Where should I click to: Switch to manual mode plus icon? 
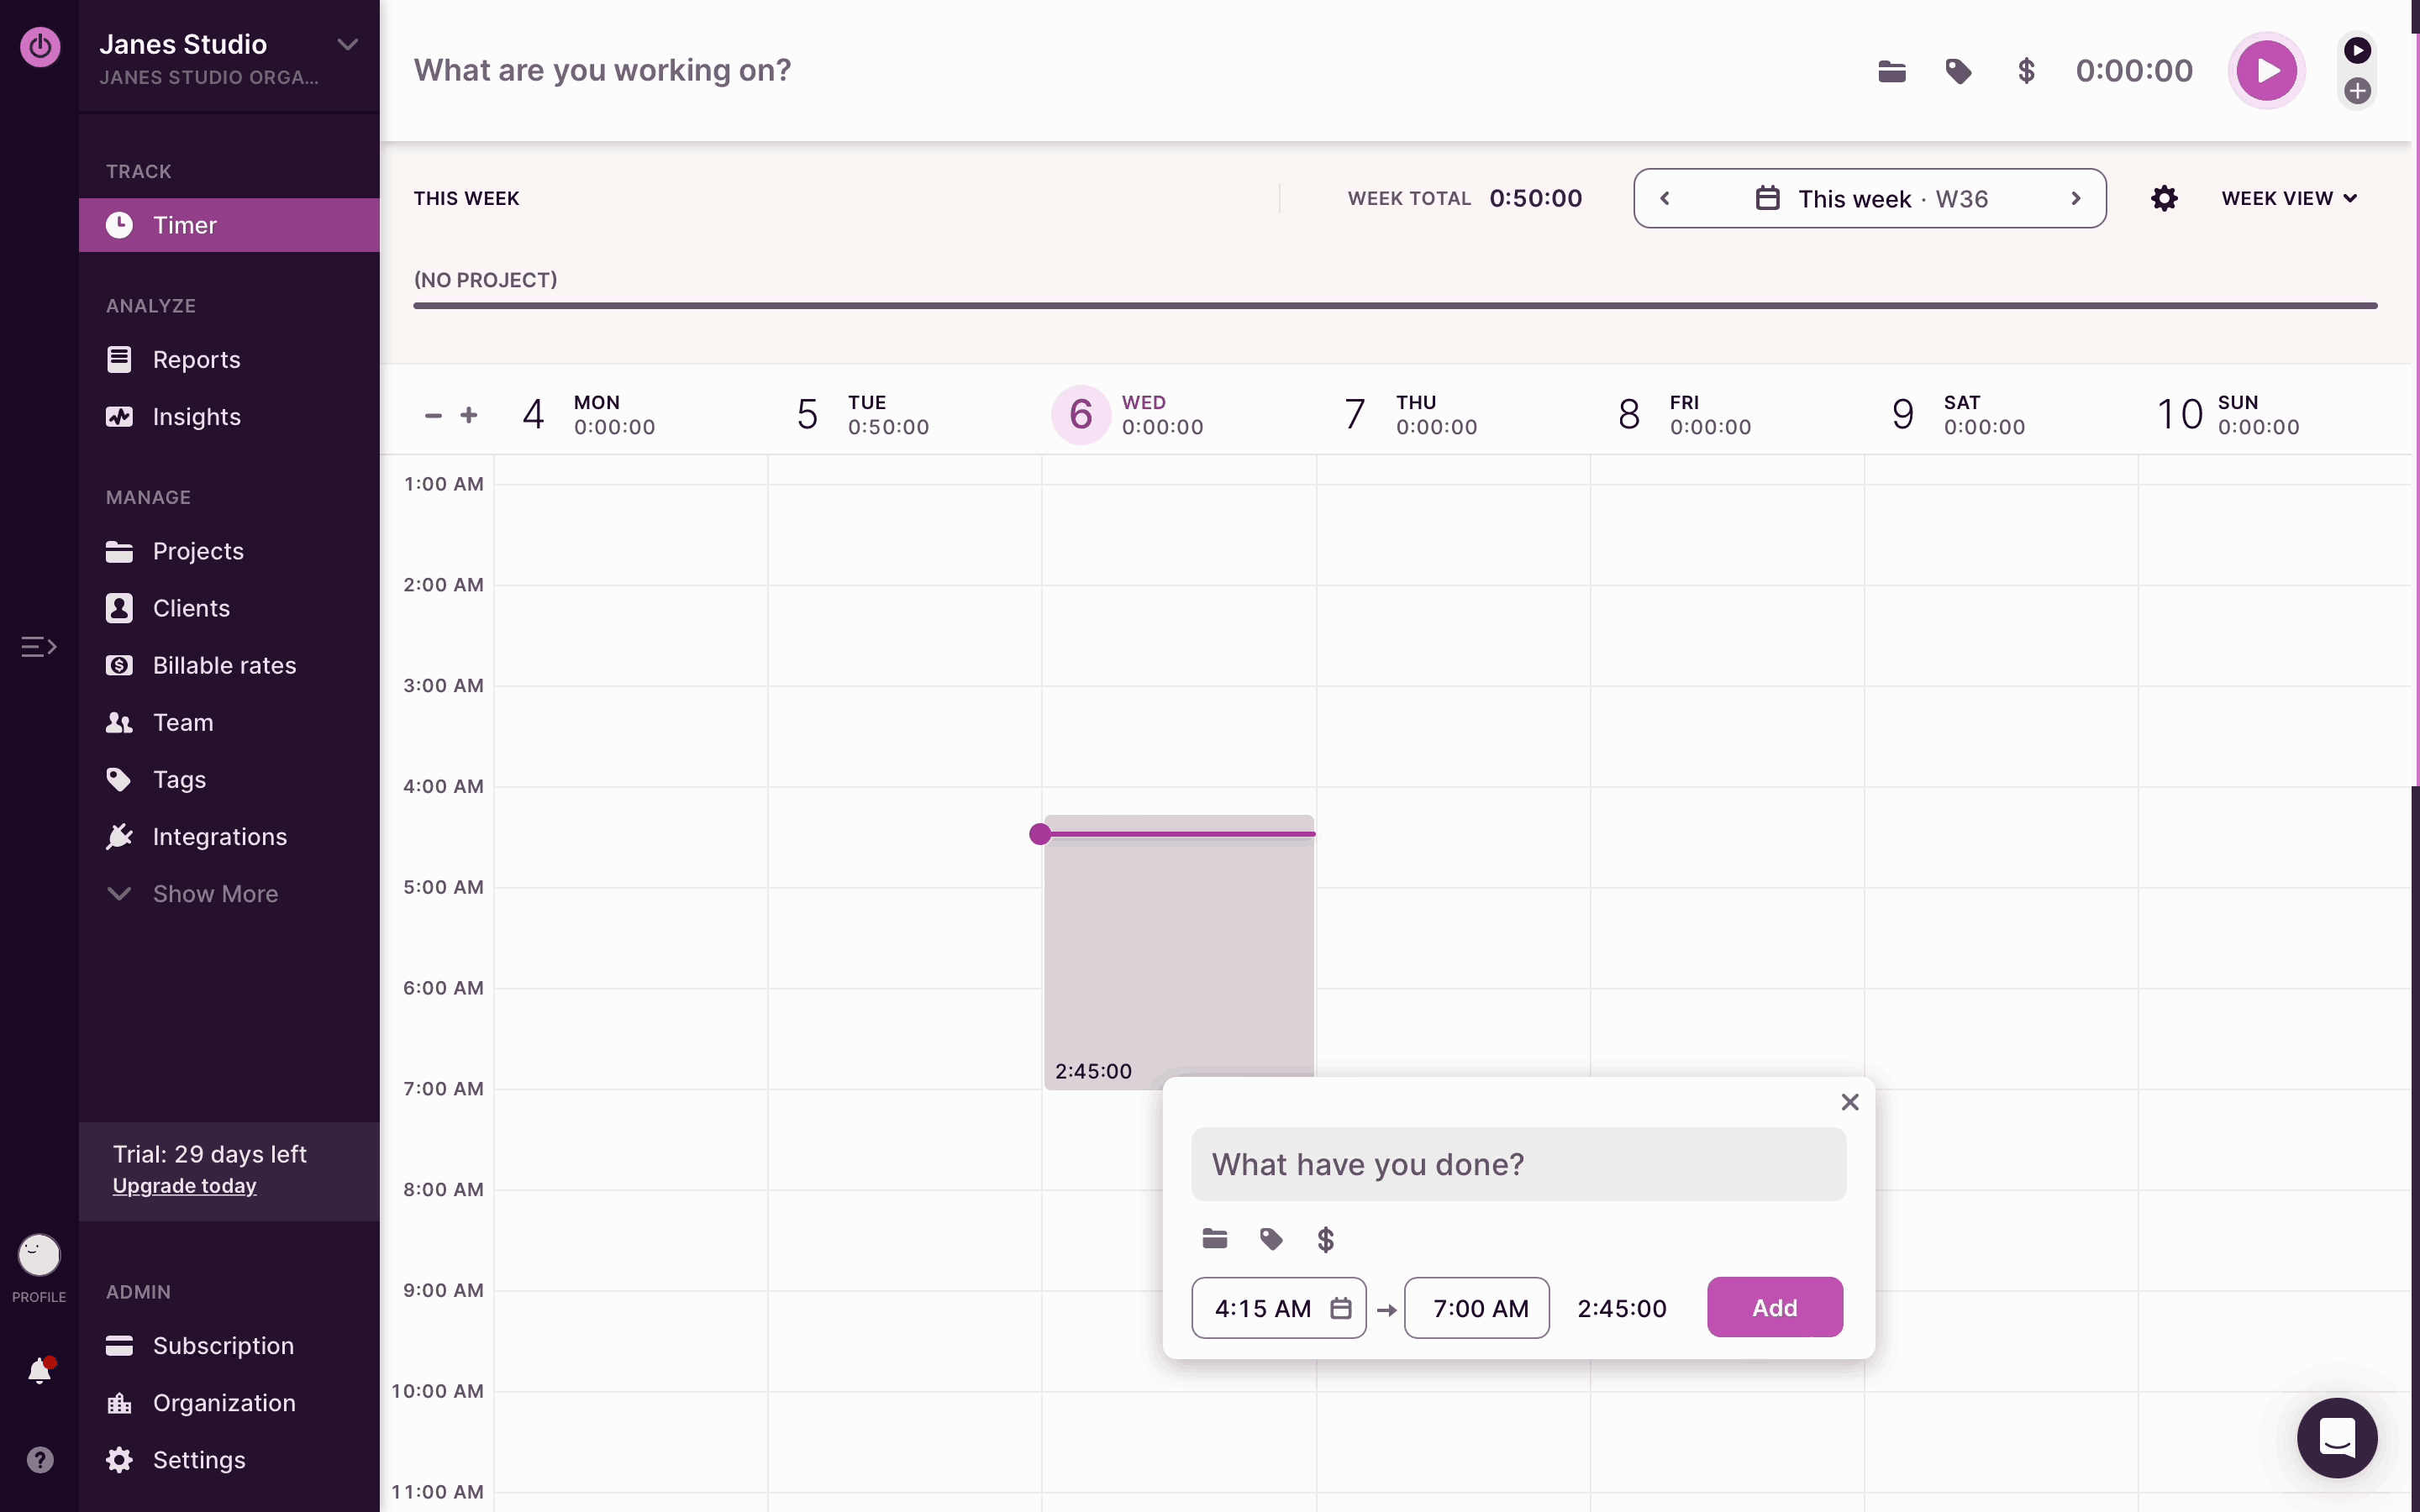click(x=2357, y=91)
